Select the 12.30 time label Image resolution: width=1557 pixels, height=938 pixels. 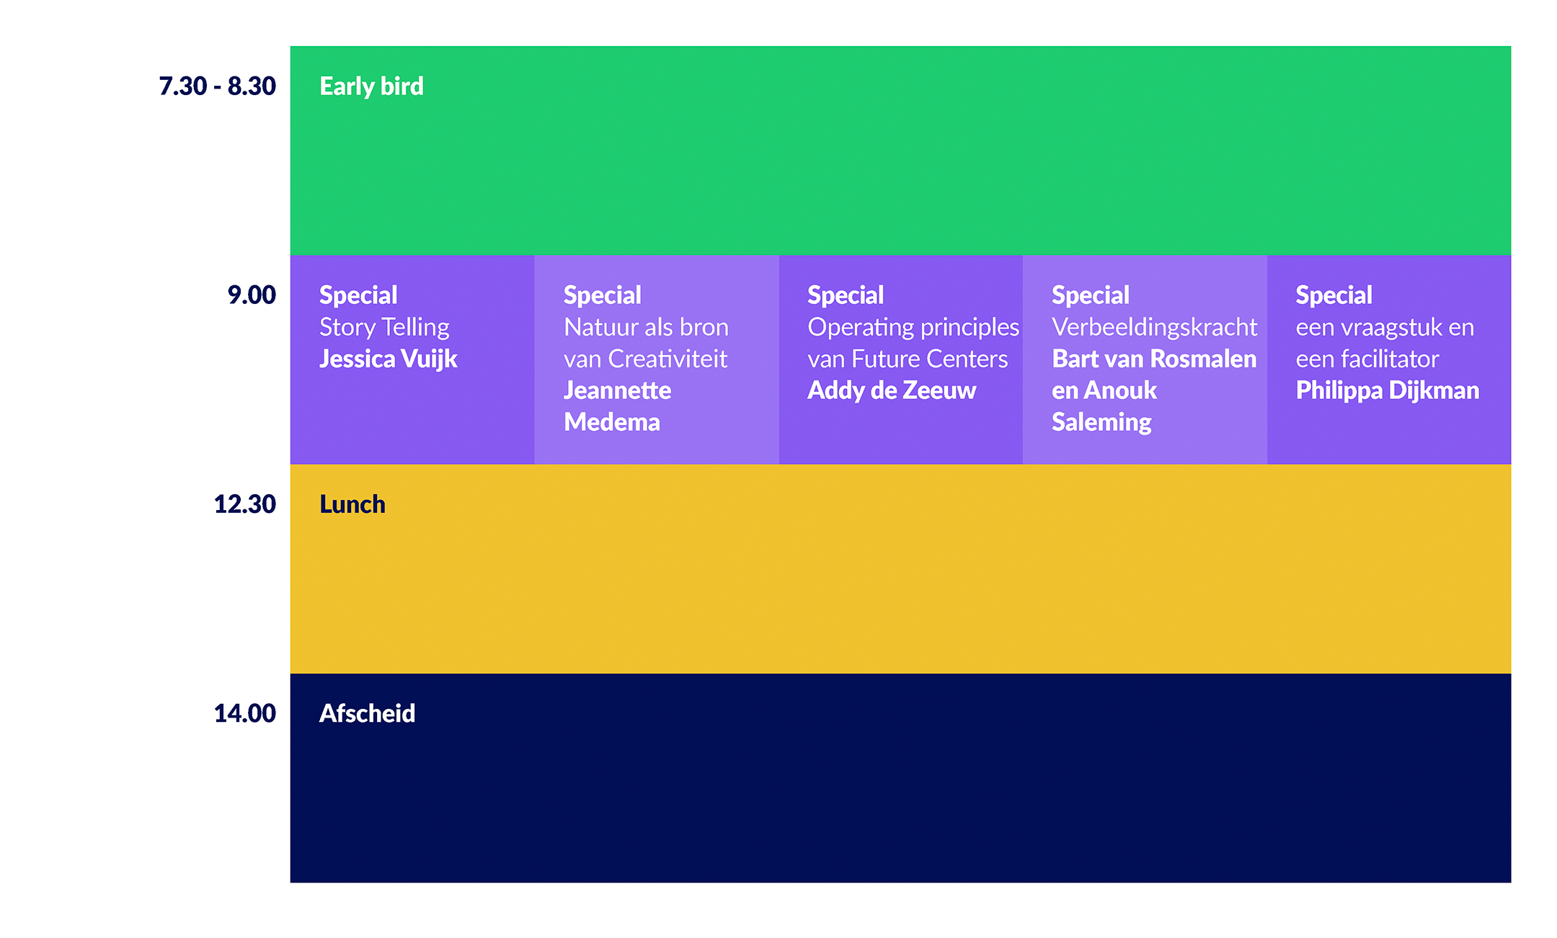(245, 504)
